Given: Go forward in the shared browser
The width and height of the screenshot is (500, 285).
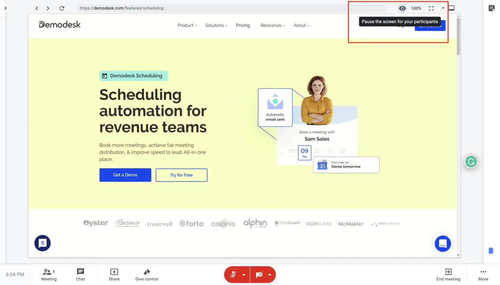Looking at the screenshot, I should click(x=48, y=8).
